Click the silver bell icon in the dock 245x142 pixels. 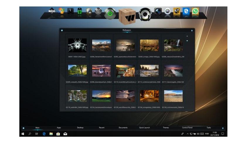(x=98, y=11)
